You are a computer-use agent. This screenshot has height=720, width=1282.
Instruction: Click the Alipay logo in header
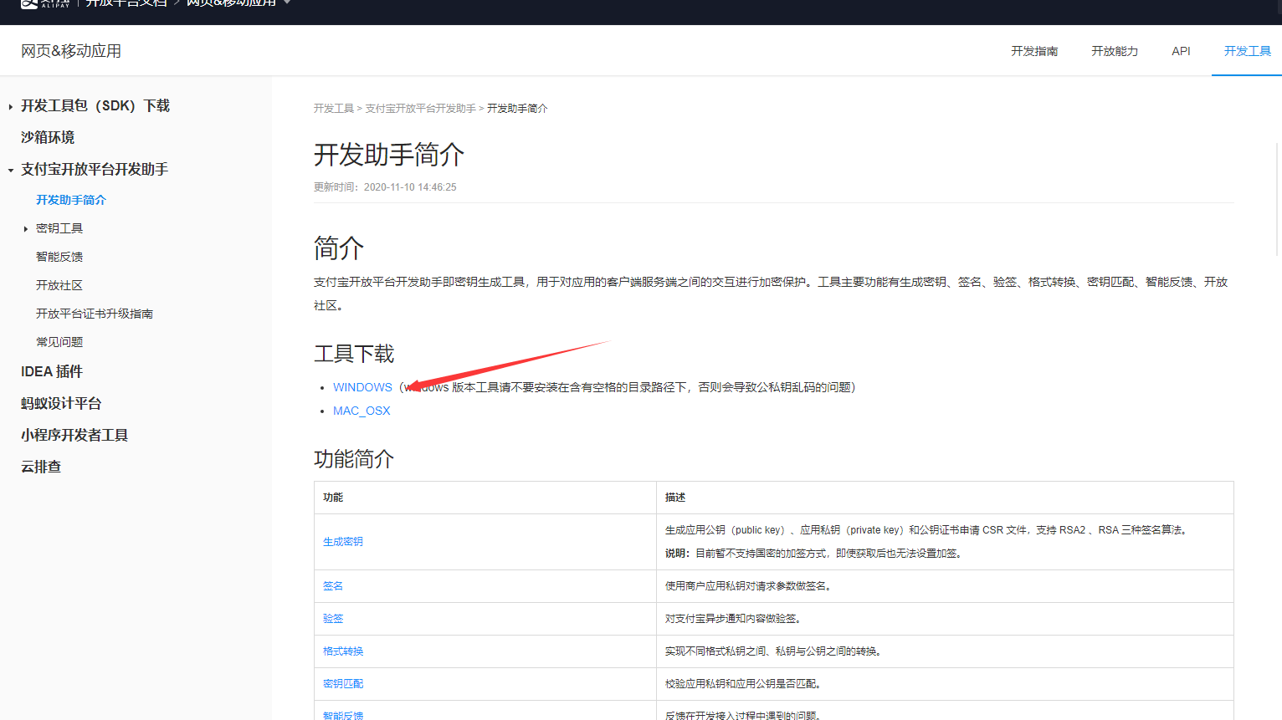click(x=45, y=3)
